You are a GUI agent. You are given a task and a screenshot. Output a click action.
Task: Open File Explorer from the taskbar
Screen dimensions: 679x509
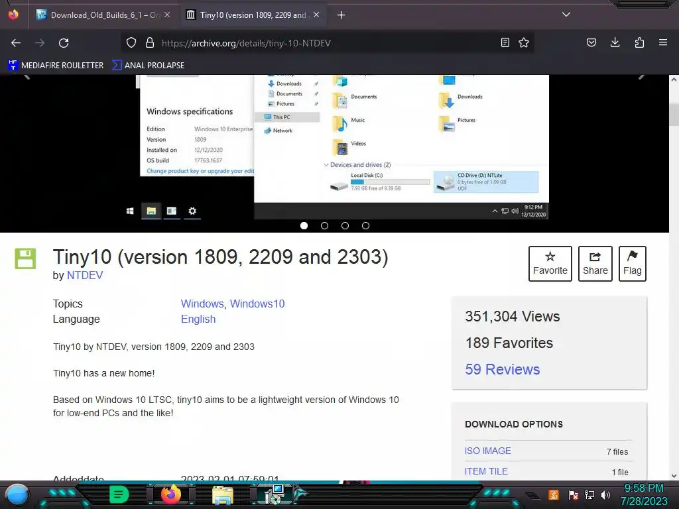(223, 495)
